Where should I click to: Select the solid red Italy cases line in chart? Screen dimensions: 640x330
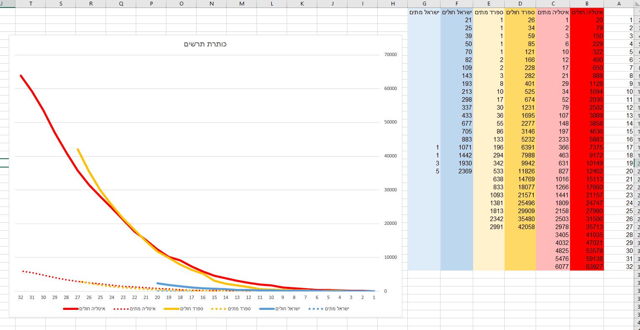[x=55, y=132]
